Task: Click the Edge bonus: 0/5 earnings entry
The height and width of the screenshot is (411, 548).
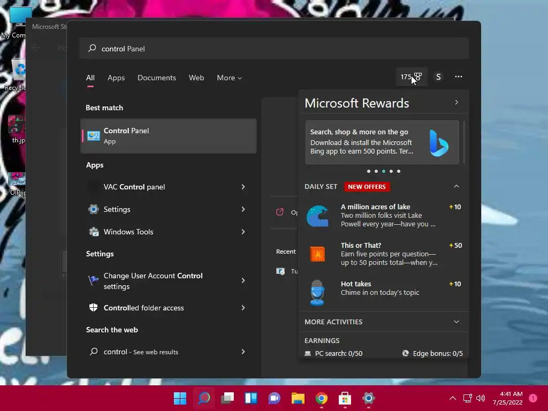Action: tap(432, 353)
